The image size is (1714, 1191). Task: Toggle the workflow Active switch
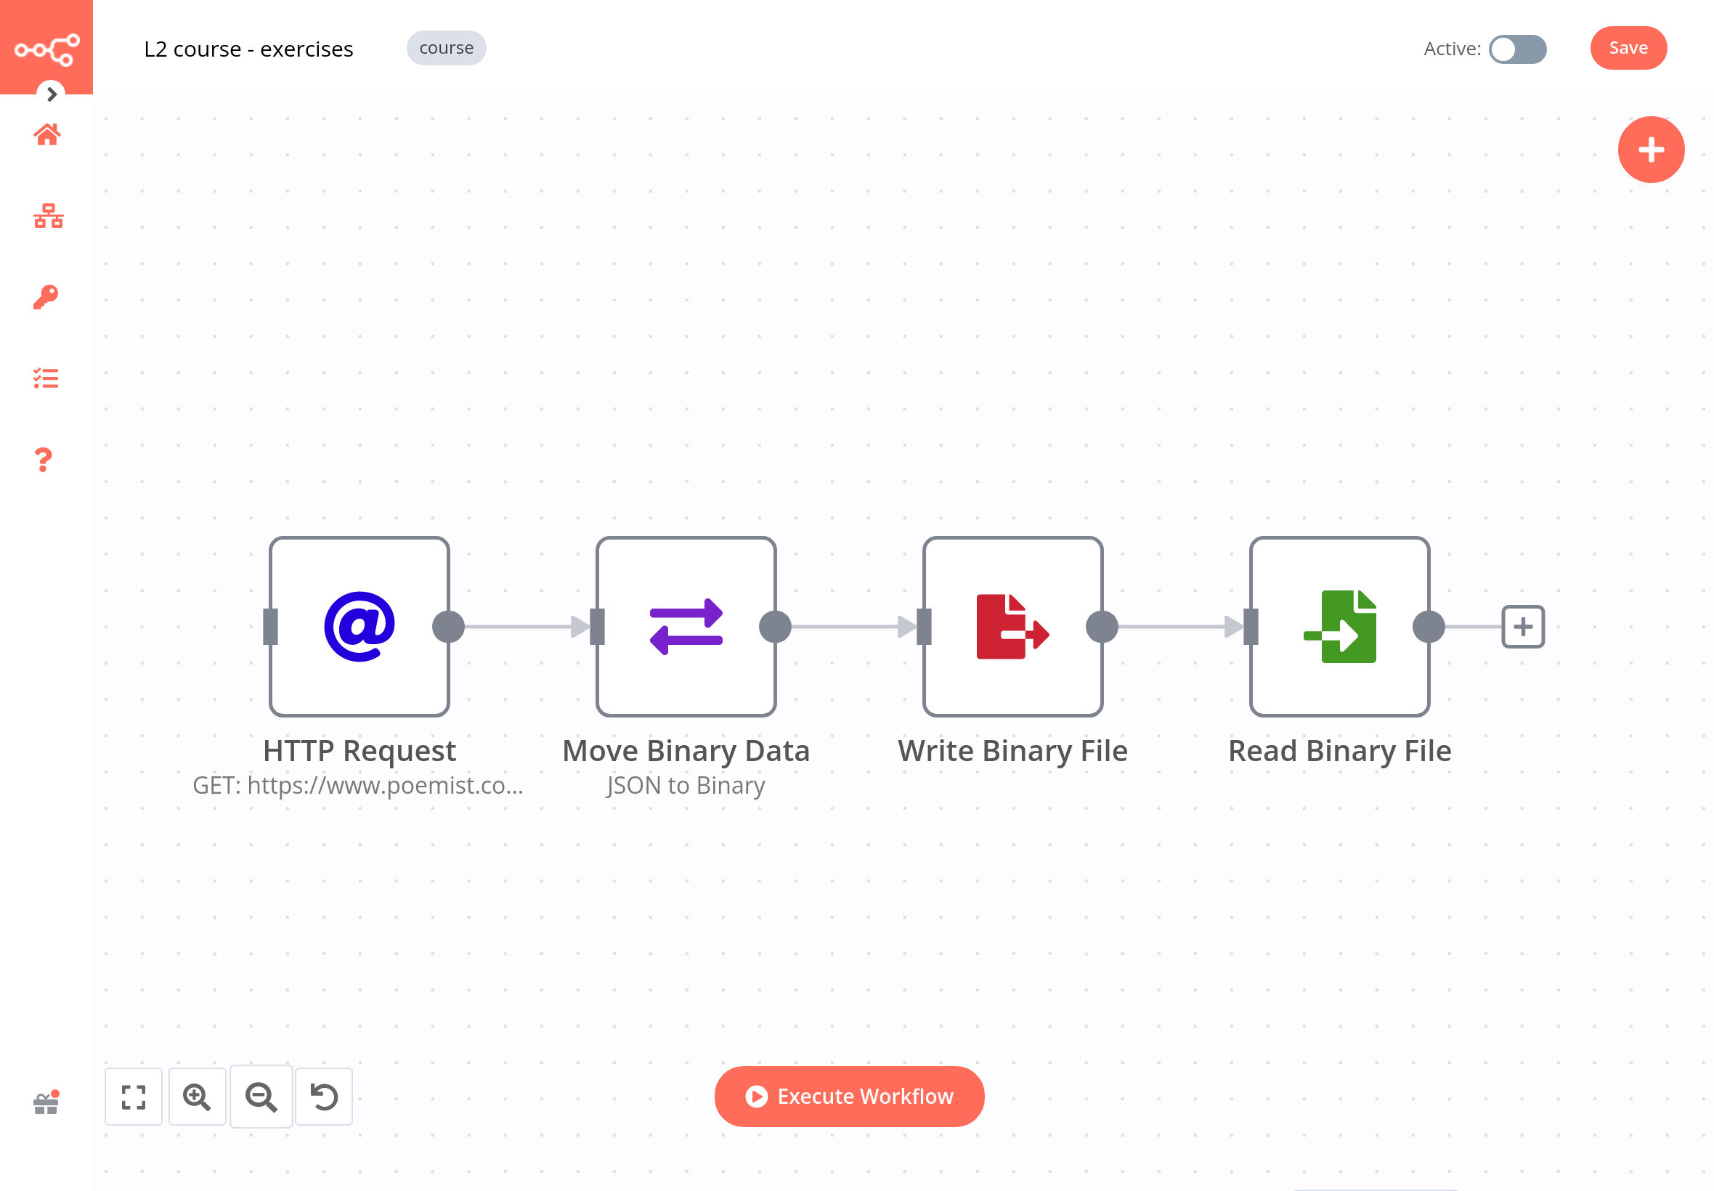tap(1516, 49)
